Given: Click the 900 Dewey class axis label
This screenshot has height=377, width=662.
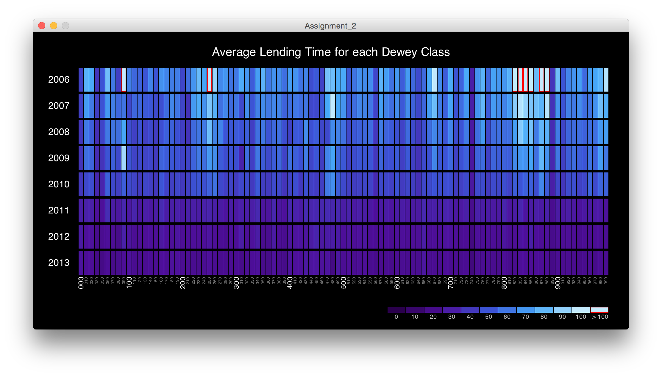Looking at the screenshot, I should coord(558,283).
